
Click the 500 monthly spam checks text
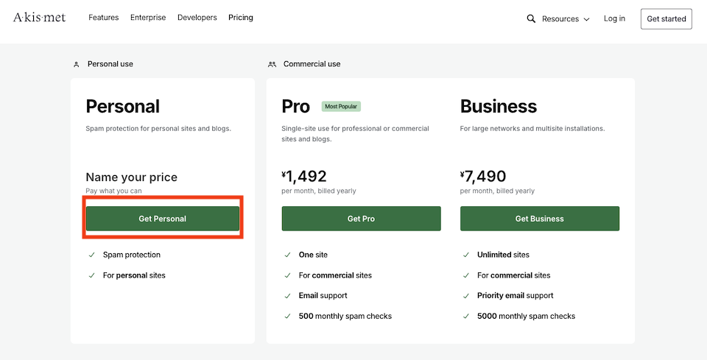pos(345,317)
